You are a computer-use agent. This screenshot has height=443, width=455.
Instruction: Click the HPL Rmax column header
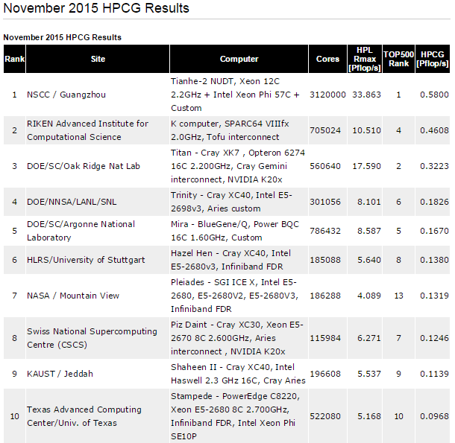(365, 59)
